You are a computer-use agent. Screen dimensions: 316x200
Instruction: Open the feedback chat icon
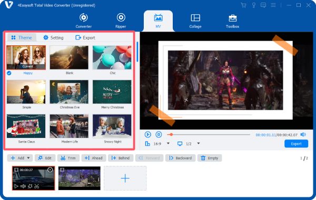[x=263, y=5]
